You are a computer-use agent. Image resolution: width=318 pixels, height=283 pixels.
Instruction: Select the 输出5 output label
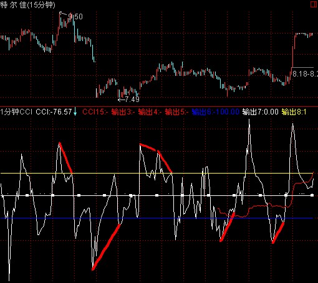[176, 112]
